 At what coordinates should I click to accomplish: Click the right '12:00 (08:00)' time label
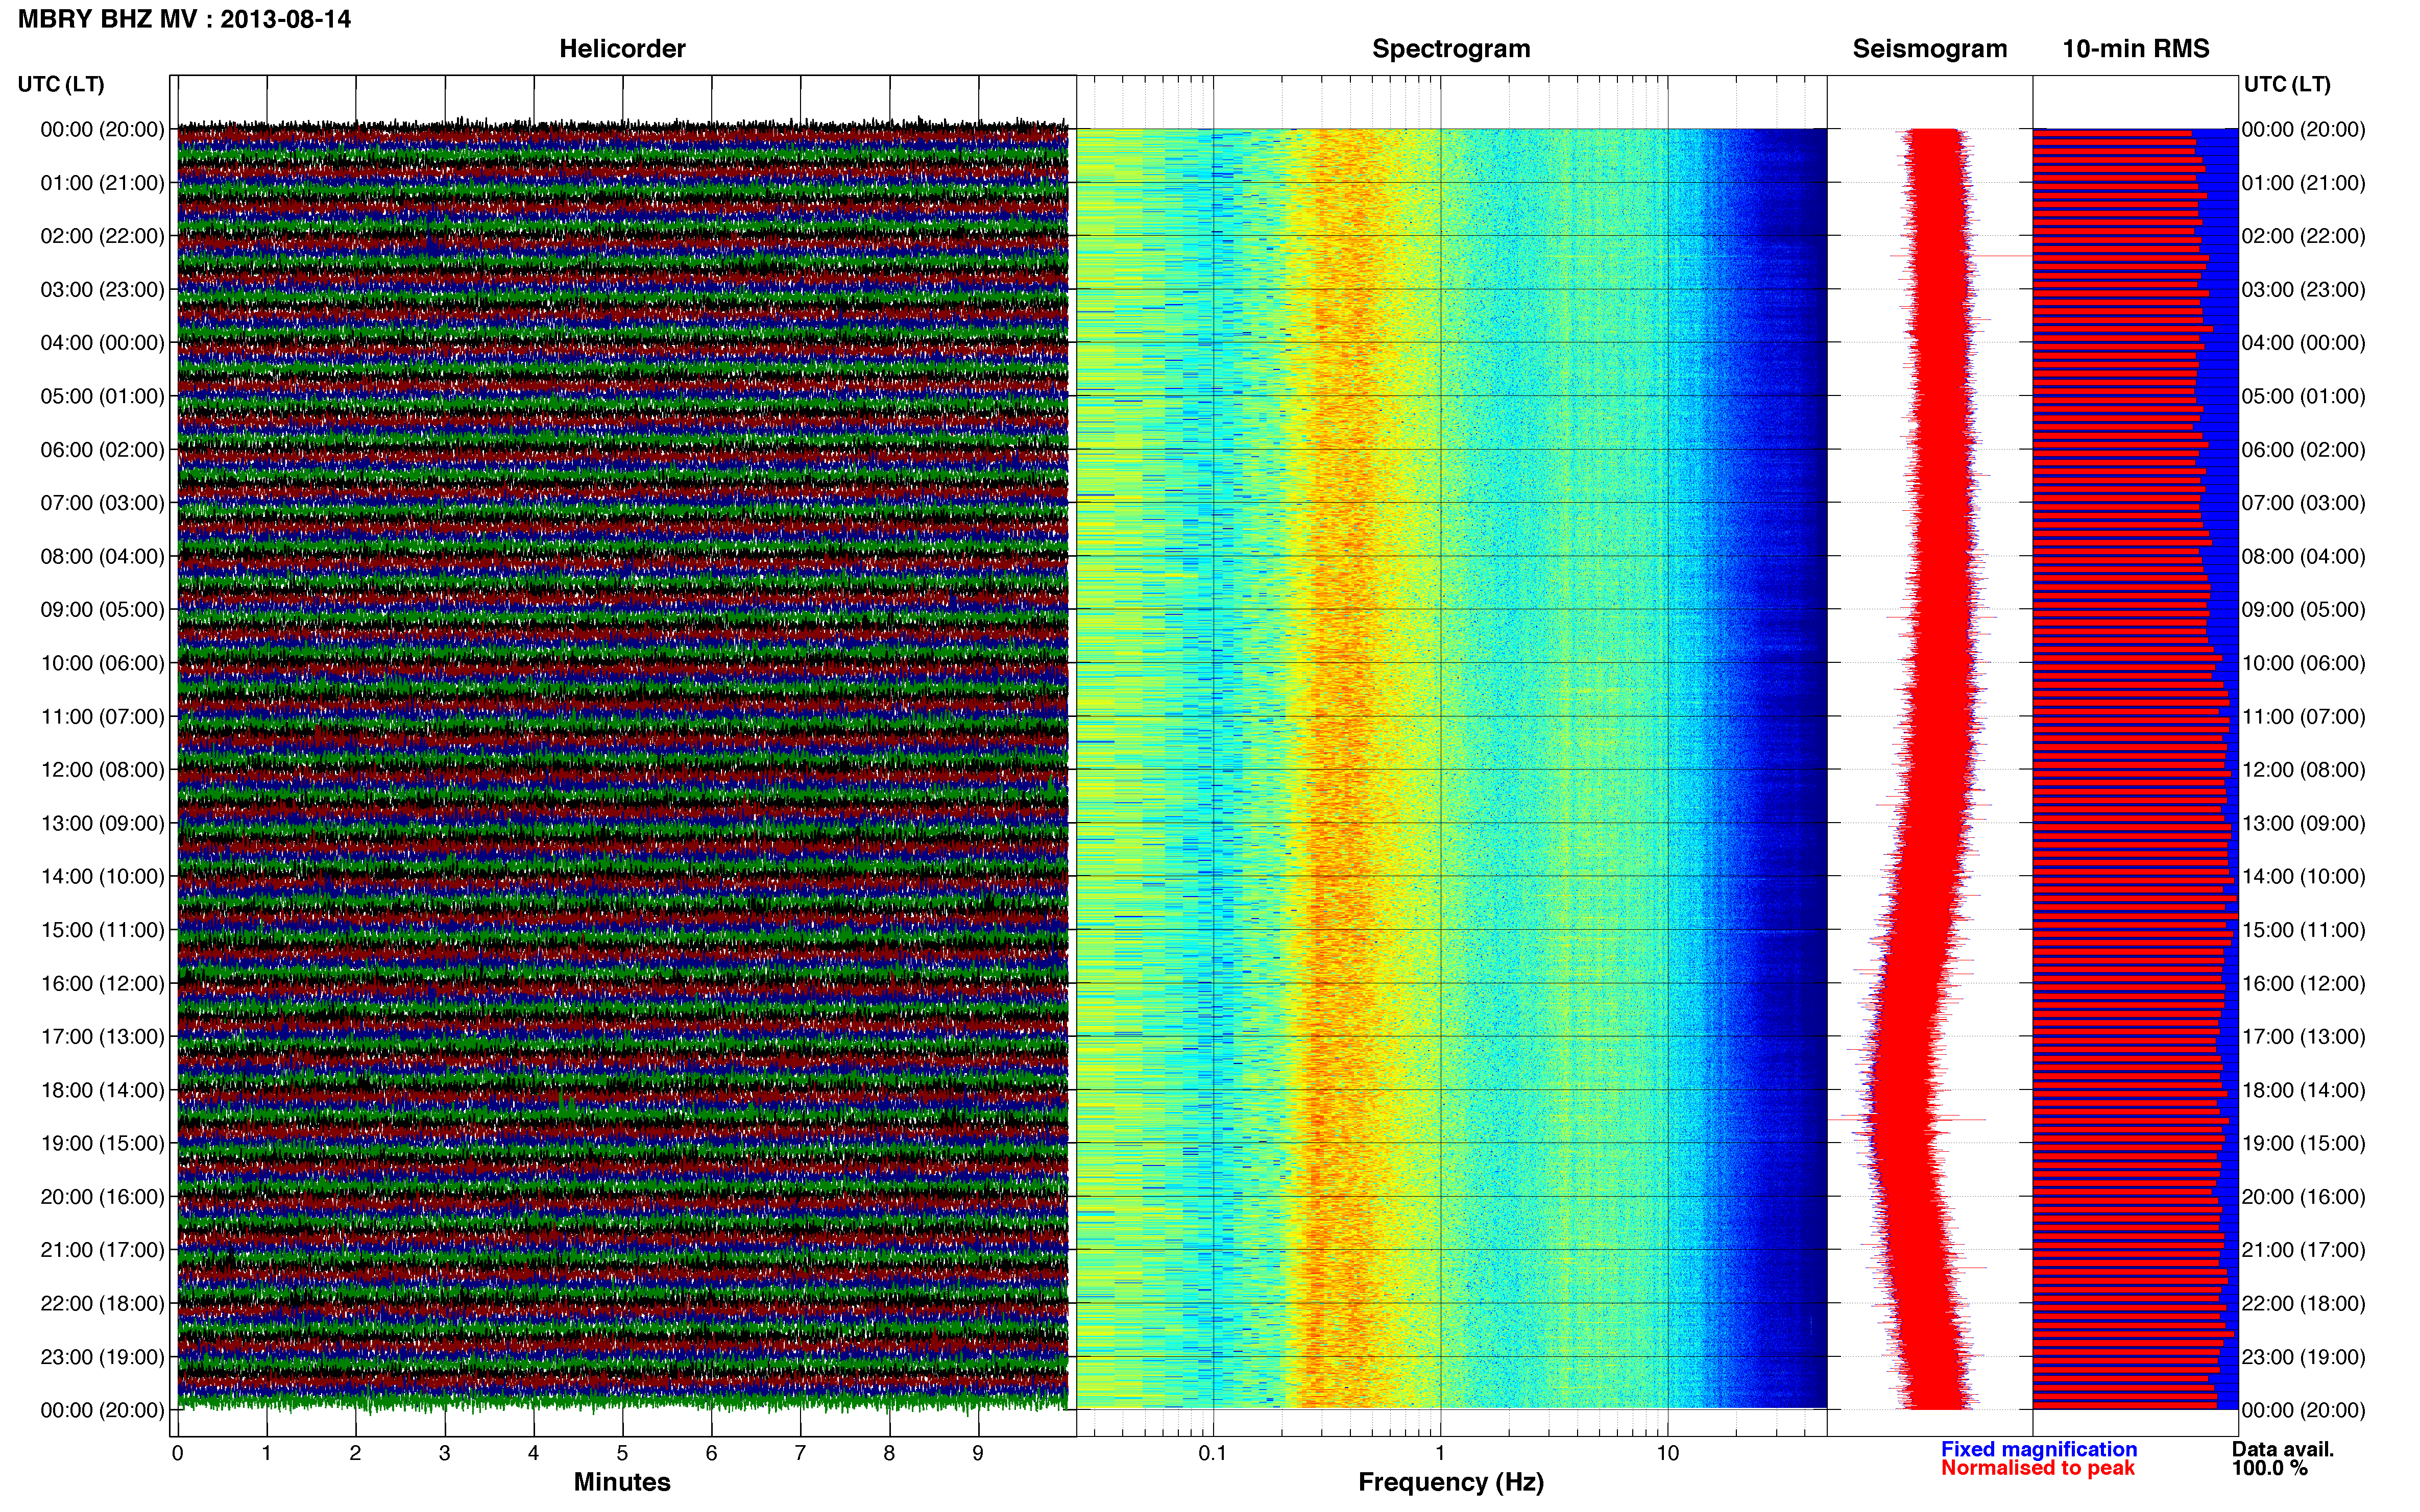point(2304,770)
